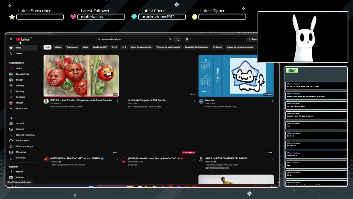Open more options for SCP-504 video
This screenshot has width=353, height=199.
pos(117,101)
